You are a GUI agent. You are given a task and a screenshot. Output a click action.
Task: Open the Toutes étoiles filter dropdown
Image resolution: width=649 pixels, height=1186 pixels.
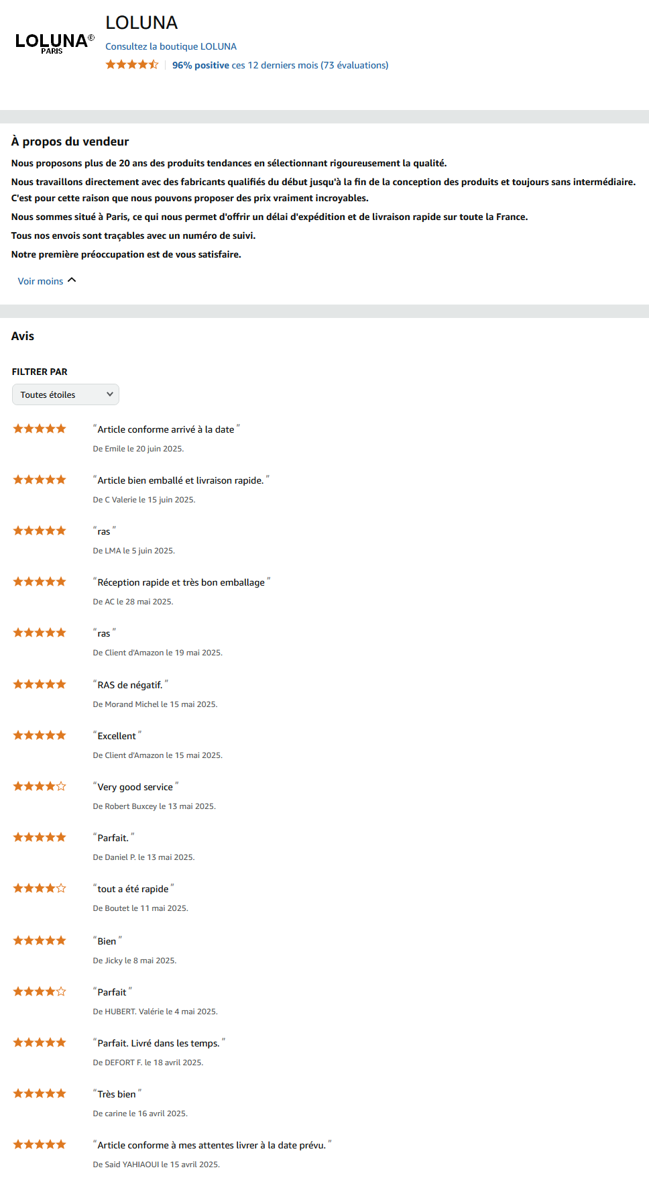click(x=66, y=394)
